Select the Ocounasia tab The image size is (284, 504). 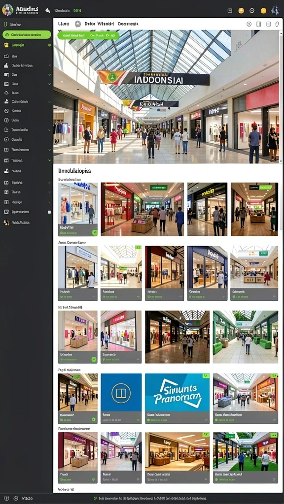pyautogui.click(x=128, y=24)
